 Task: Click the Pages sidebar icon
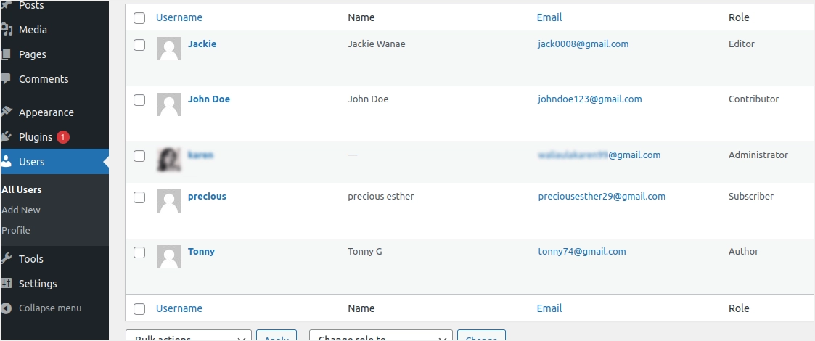[x=7, y=54]
